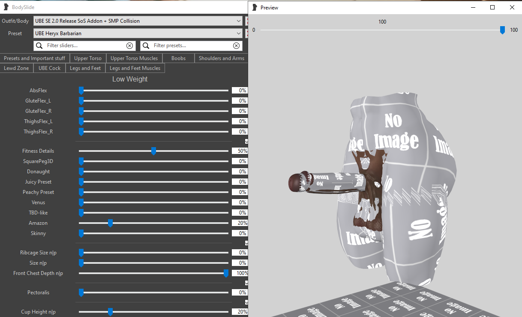Click the Skinny slider track
This screenshot has height=317, width=522.
click(x=153, y=233)
